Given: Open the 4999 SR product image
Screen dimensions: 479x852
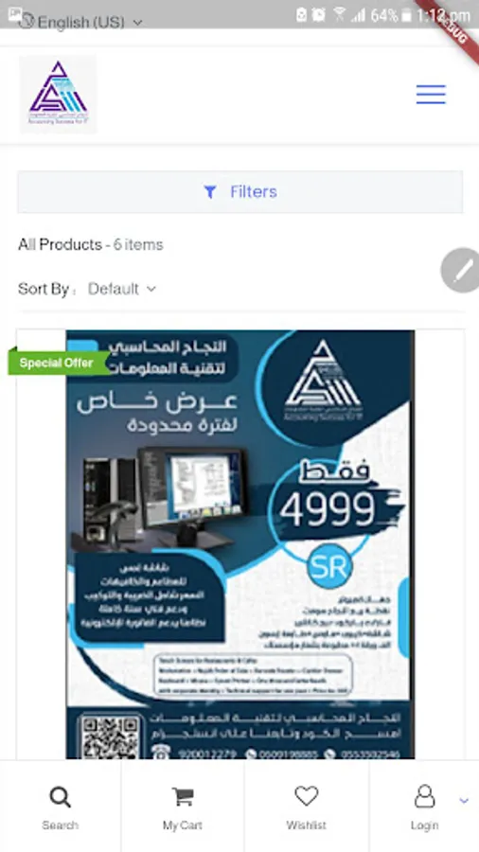Looking at the screenshot, I should [240, 543].
